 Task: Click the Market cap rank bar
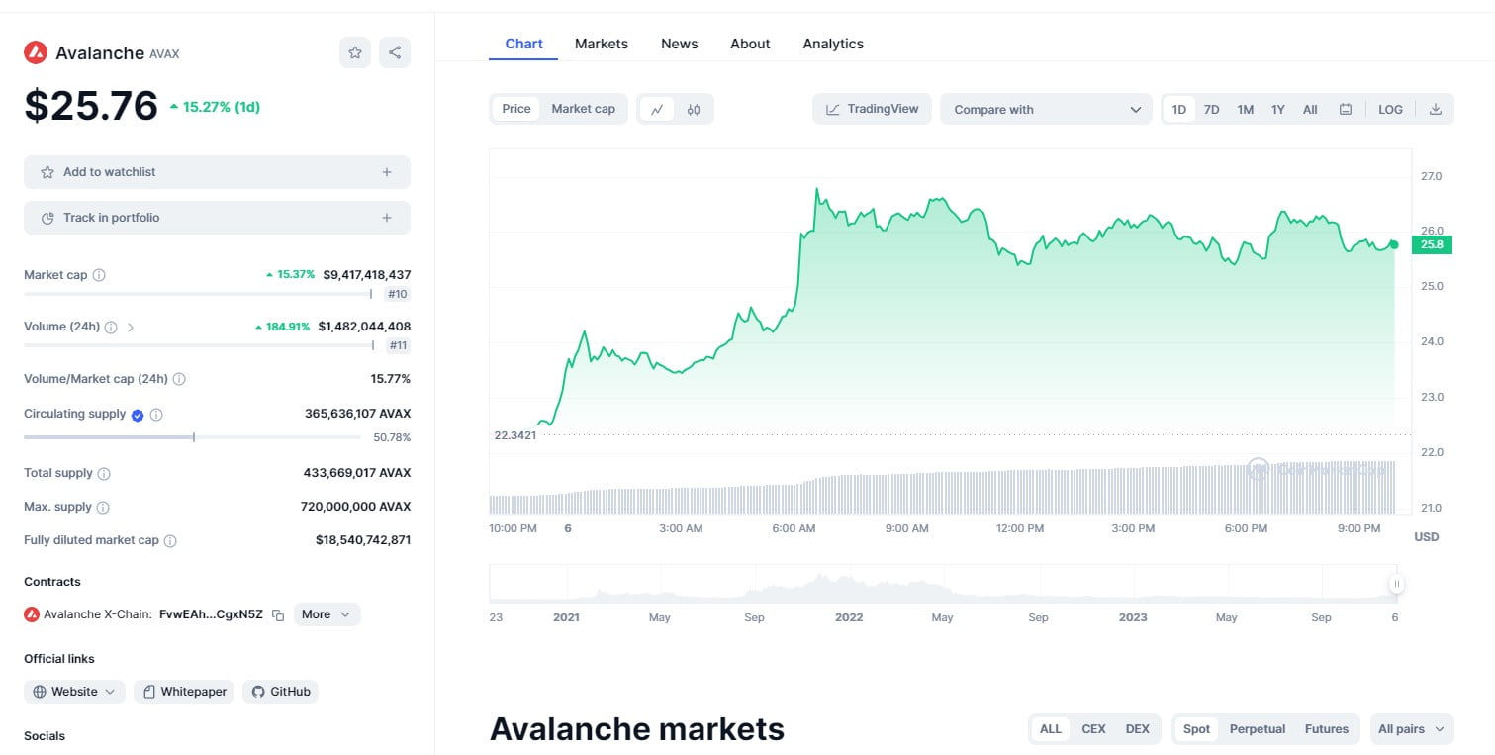[198, 294]
